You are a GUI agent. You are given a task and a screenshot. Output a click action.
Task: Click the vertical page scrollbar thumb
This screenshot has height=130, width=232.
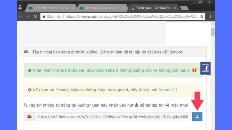point(213,32)
